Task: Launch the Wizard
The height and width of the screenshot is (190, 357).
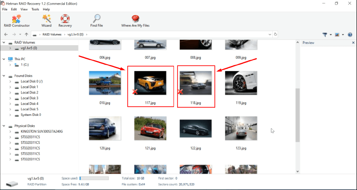Action: click(47, 21)
